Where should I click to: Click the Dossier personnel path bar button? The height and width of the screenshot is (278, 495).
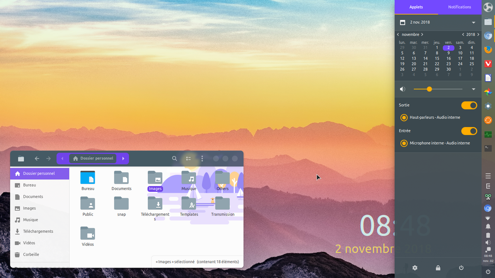(x=93, y=158)
